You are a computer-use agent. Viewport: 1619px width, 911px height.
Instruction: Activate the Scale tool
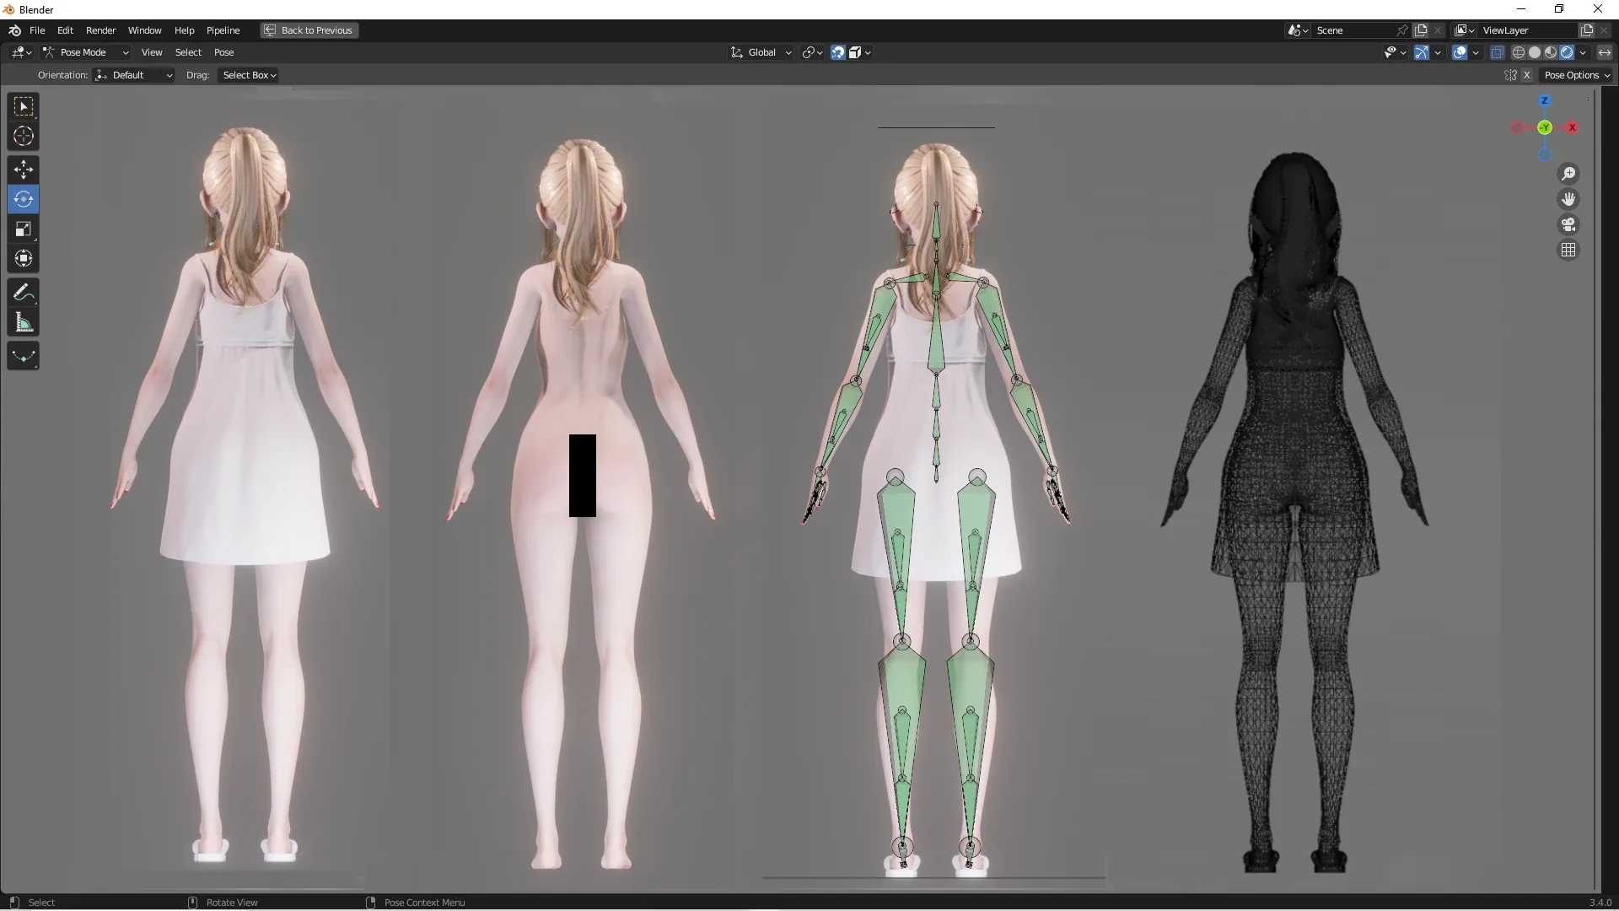23,229
